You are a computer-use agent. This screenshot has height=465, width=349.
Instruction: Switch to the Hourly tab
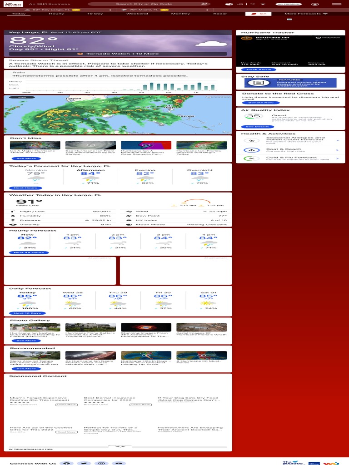pos(56,14)
